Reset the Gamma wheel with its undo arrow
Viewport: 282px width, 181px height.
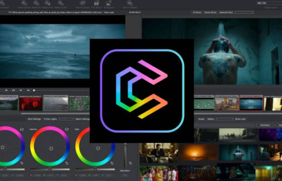(x=67, y=163)
